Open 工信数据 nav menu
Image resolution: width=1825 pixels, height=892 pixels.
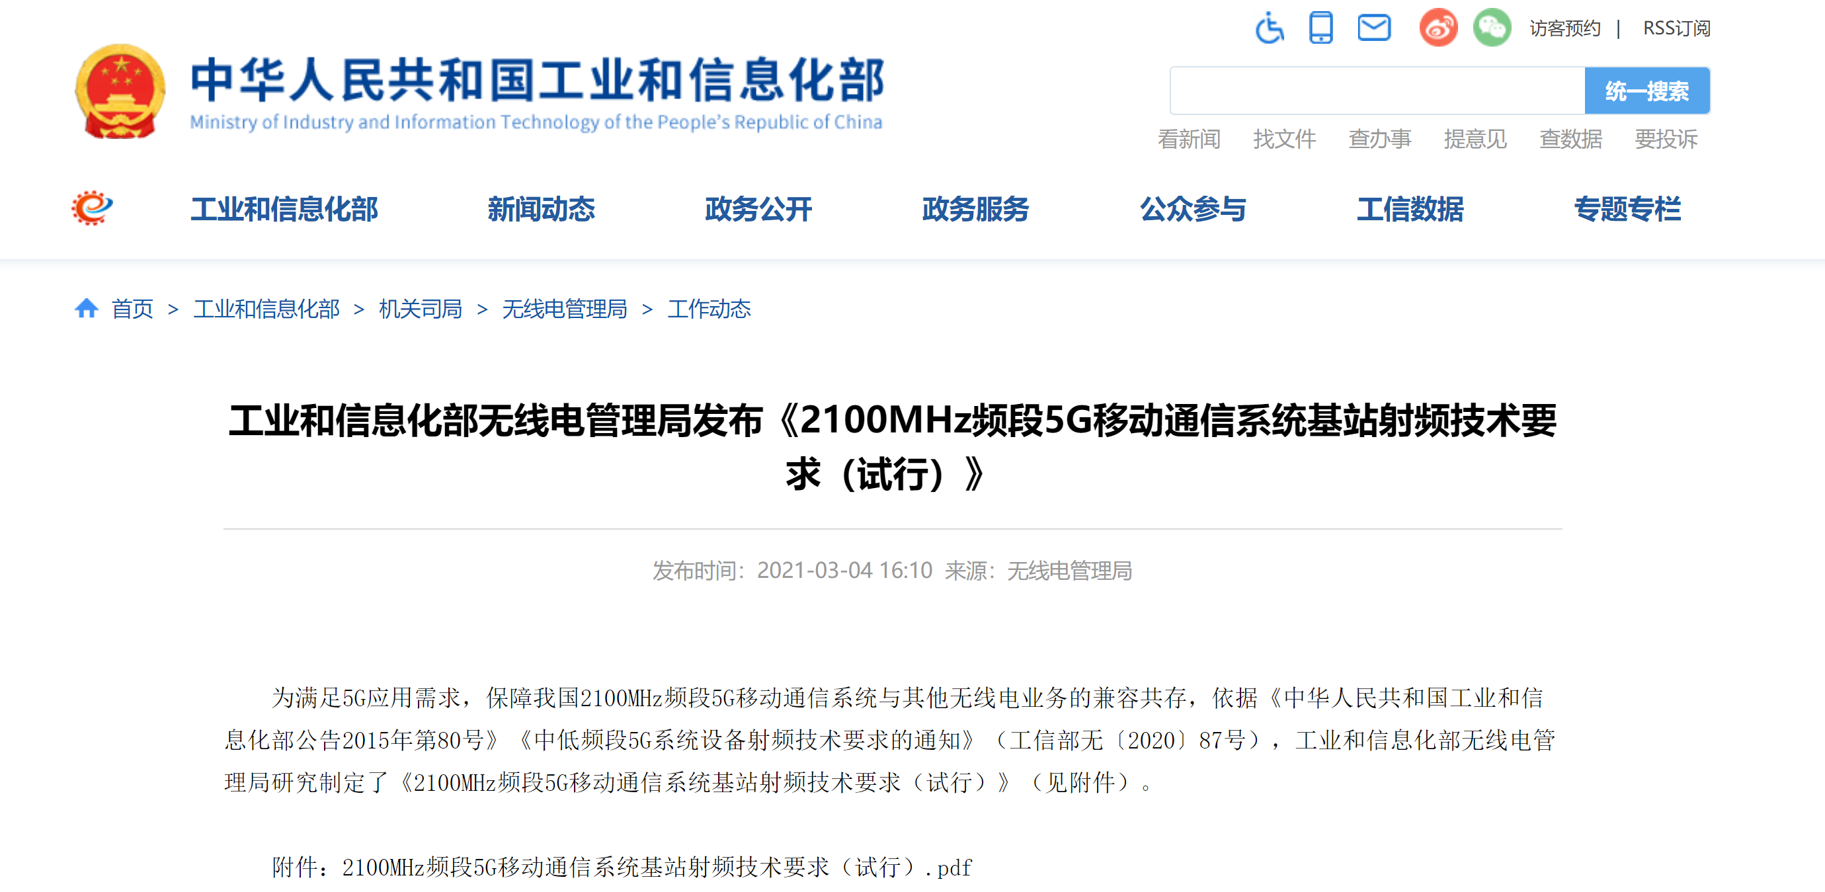[x=1410, y=209]
